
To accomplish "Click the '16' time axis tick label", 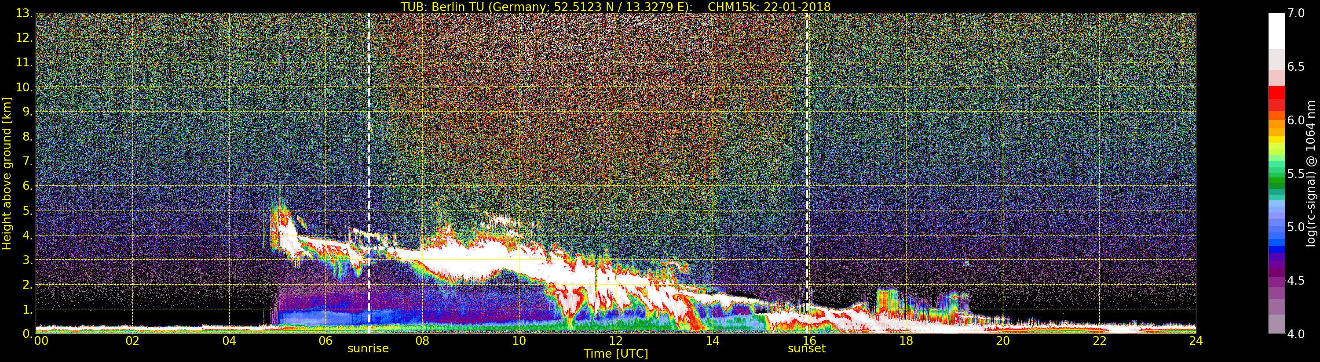I will (809, 341).
